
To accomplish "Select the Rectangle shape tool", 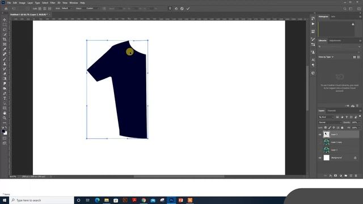I will click(x=5, y=108).
